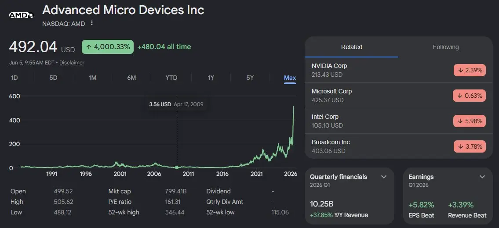
Task: Click the P/E ratio value 161.31
Action: pyautogui.click(x=173, y=202)
